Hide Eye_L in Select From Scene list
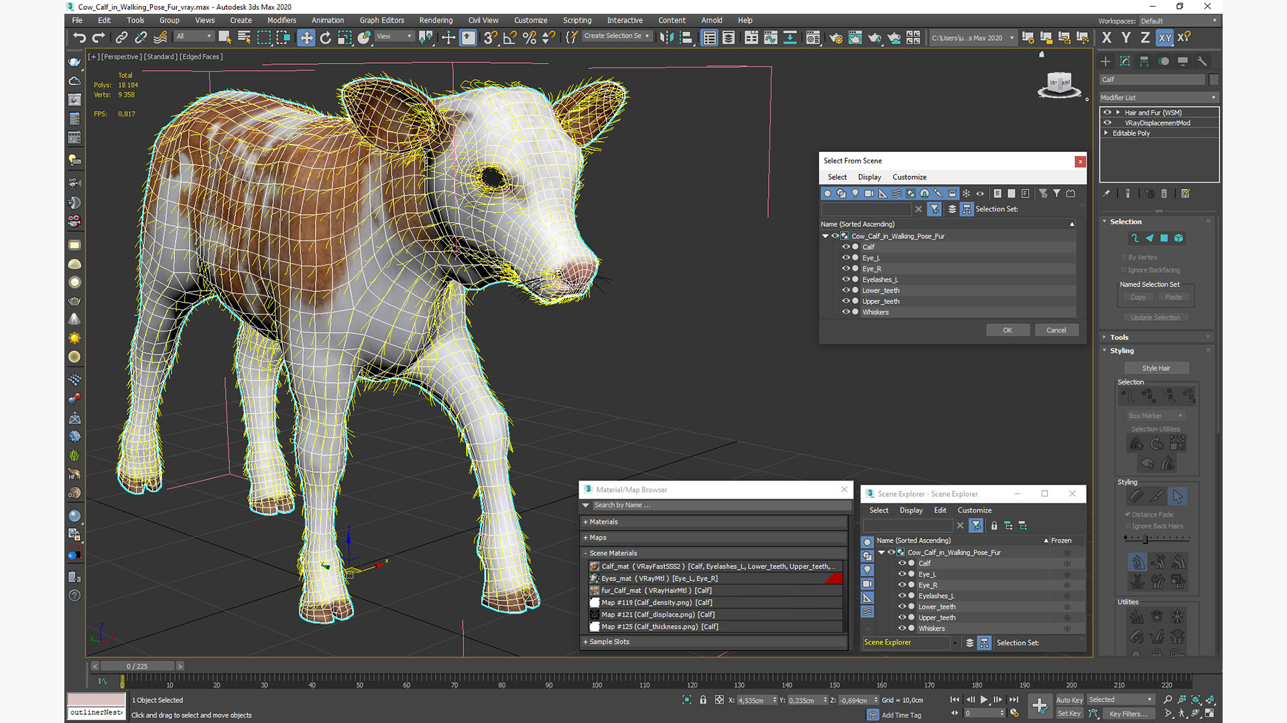Screen dimensions: 1287x723 (846, 258)
